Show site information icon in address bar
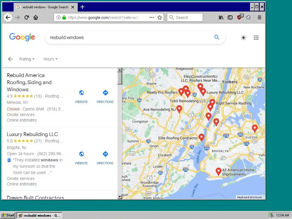This screenshot has height=219, width=292. click(x=58, y=17)
